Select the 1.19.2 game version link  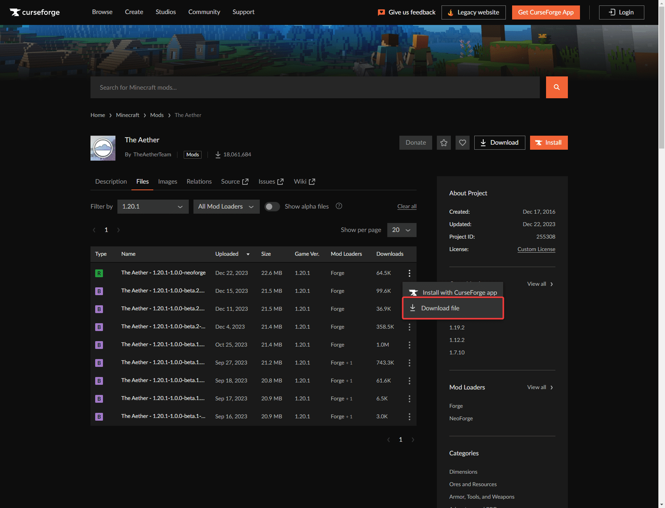pos(457,327)
